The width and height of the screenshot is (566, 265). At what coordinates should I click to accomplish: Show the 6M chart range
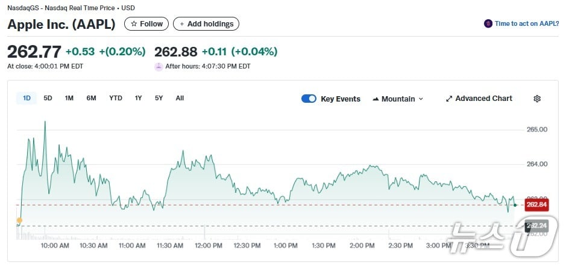(x=91, y=98)
